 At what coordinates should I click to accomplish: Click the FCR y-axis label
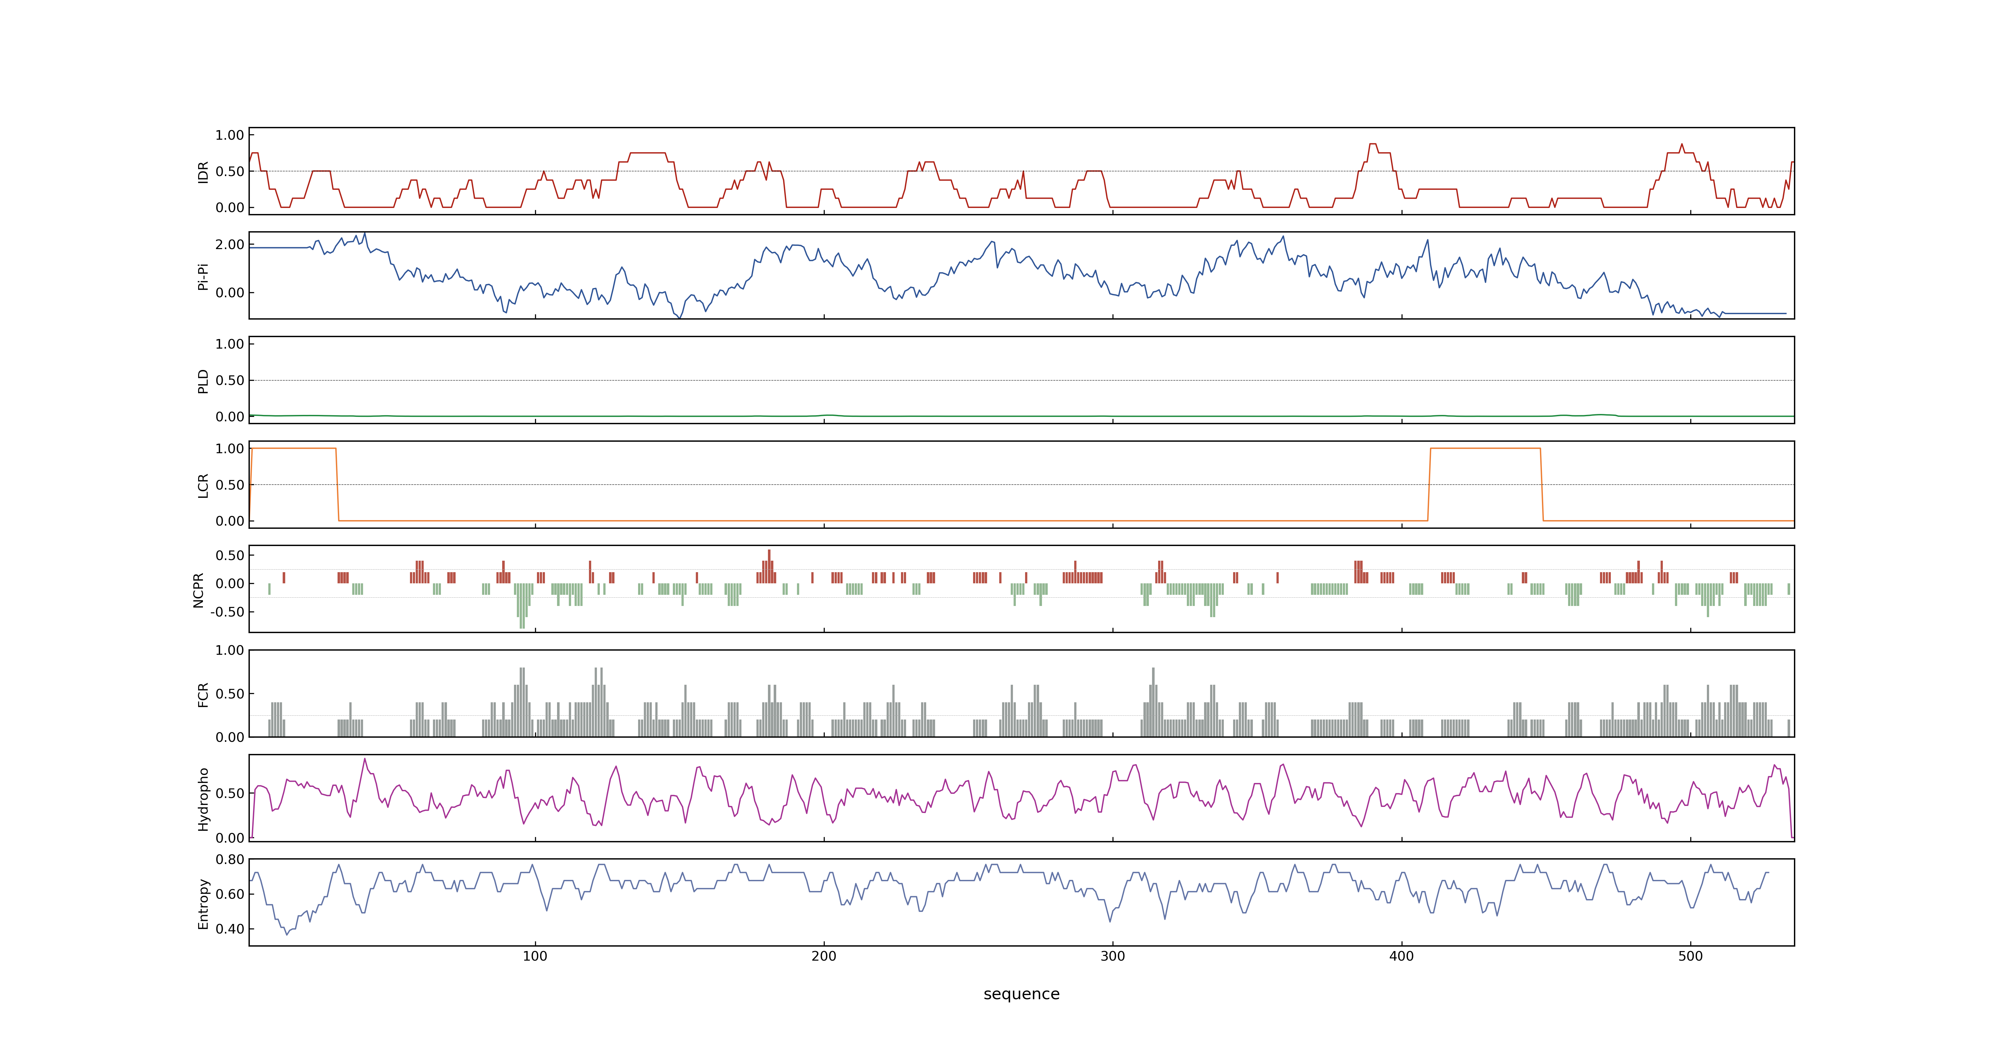(x=204, y=694)
